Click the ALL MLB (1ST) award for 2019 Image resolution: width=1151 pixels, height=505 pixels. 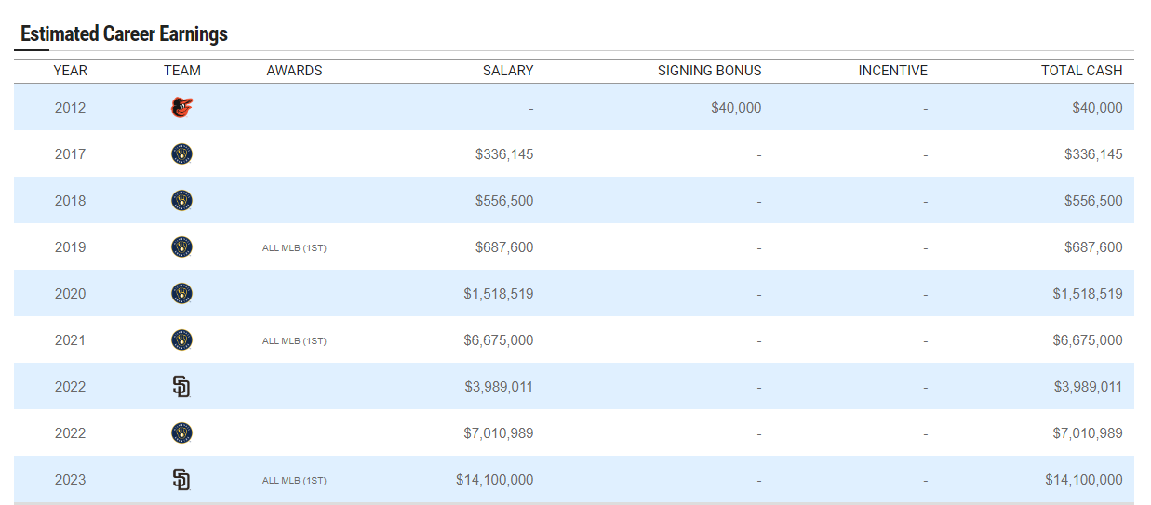(294, 248)
